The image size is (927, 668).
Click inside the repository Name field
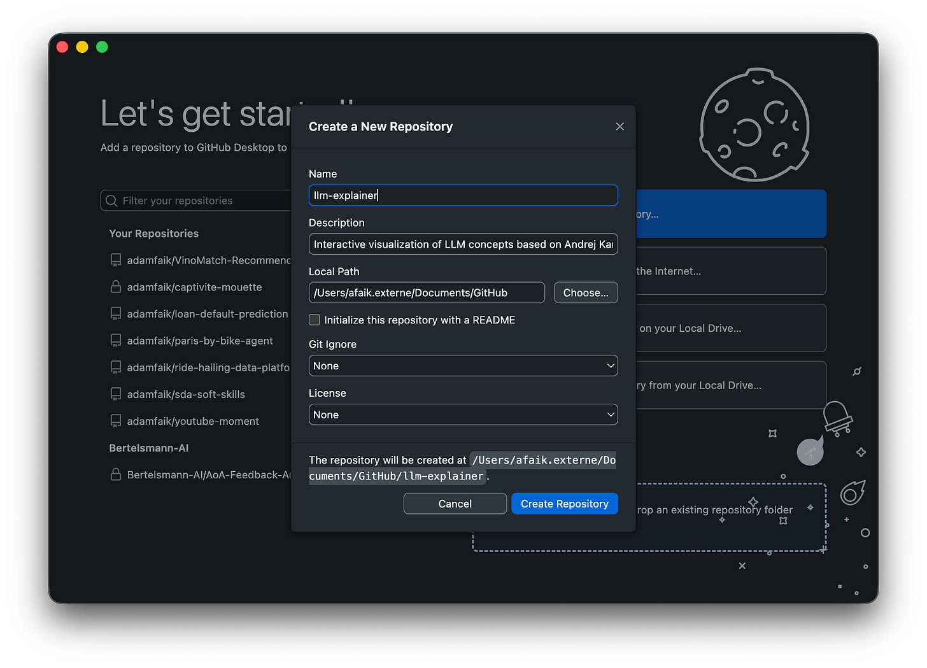[463, 195]
